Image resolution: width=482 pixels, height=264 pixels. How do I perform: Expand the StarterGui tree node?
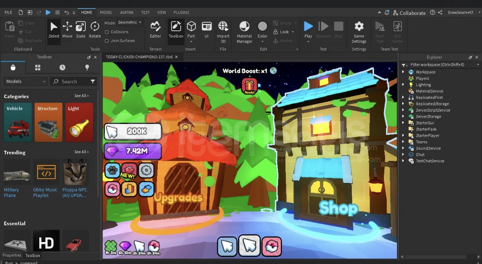pos(403,123)
